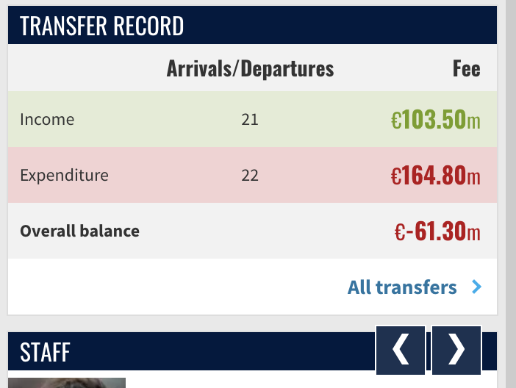Select the Expenditure row label
Viewport: 516px width, 388px height.
click(x=64, y=175)
